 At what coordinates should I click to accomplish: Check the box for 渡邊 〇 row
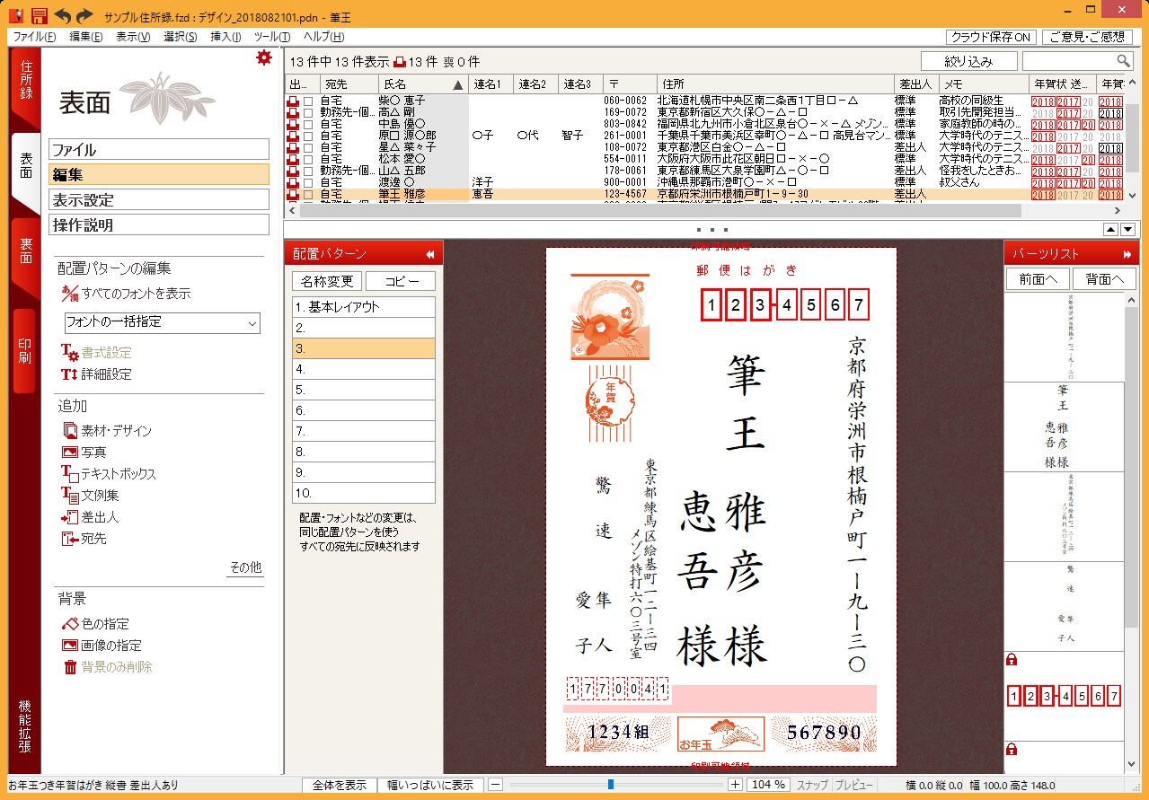(x=308, y=182)
